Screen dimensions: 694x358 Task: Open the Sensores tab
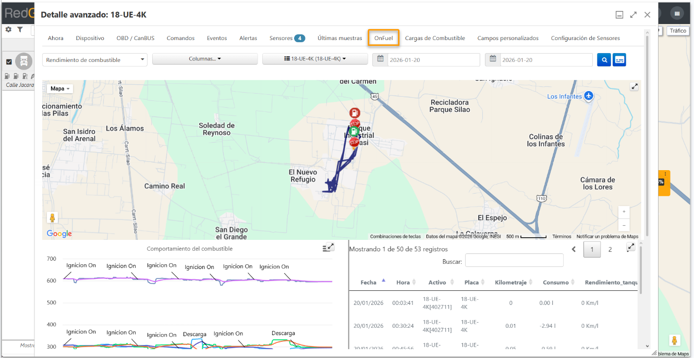287,38
